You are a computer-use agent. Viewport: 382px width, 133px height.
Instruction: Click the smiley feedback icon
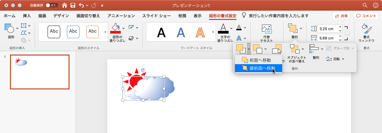point(375,5)
